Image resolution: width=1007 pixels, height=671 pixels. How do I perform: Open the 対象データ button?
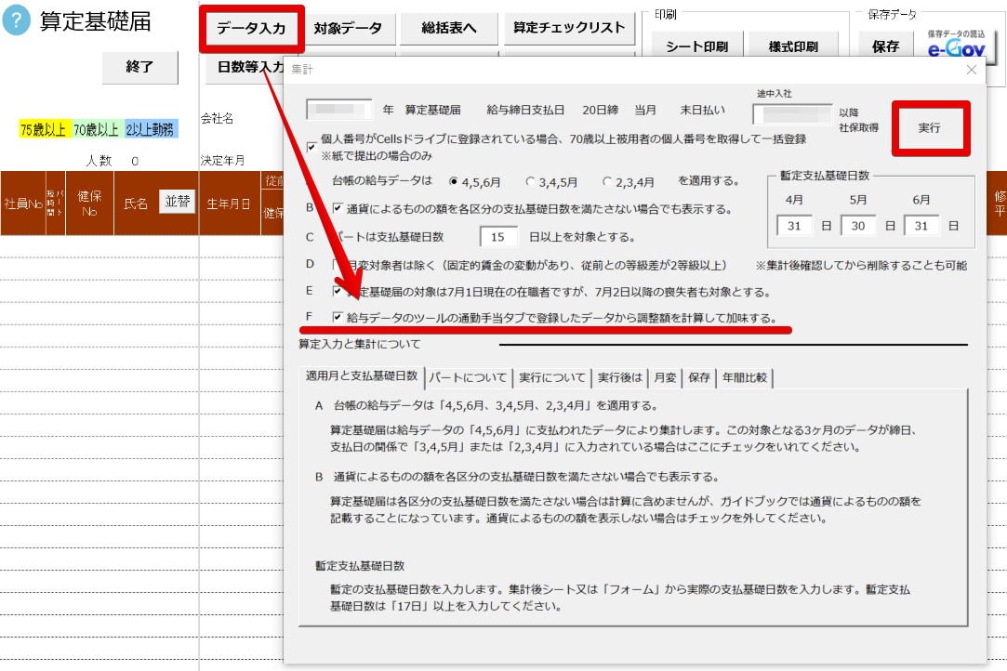pos(348,28)
